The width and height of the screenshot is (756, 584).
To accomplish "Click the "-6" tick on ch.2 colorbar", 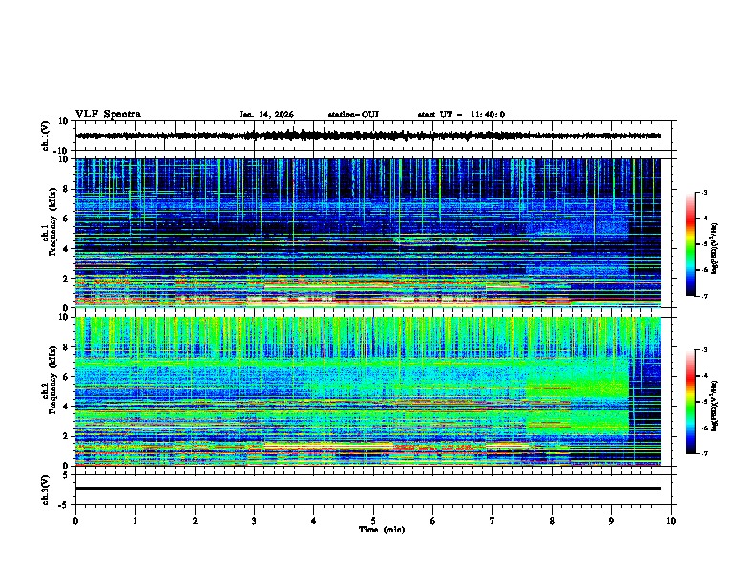I will click(703, 428).
